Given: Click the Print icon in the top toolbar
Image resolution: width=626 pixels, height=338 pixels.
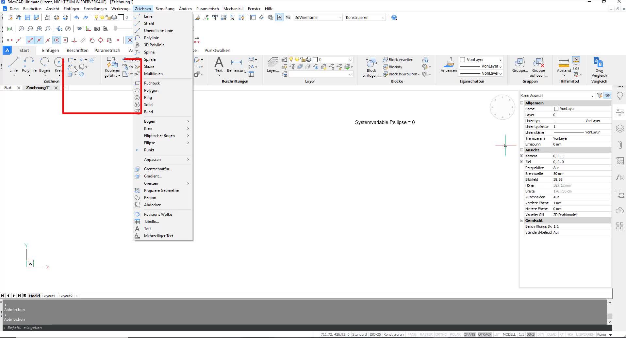Looking at the screenshot, I should tap(57, 17).
